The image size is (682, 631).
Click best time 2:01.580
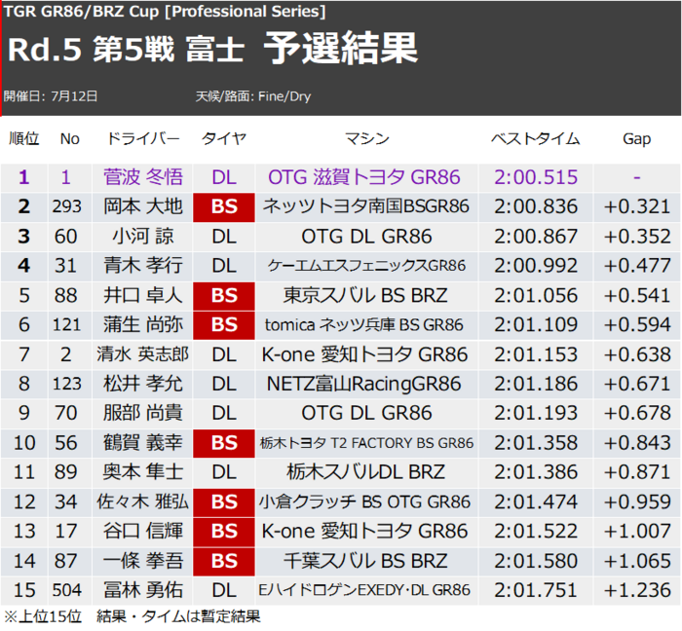coord(536,561)
